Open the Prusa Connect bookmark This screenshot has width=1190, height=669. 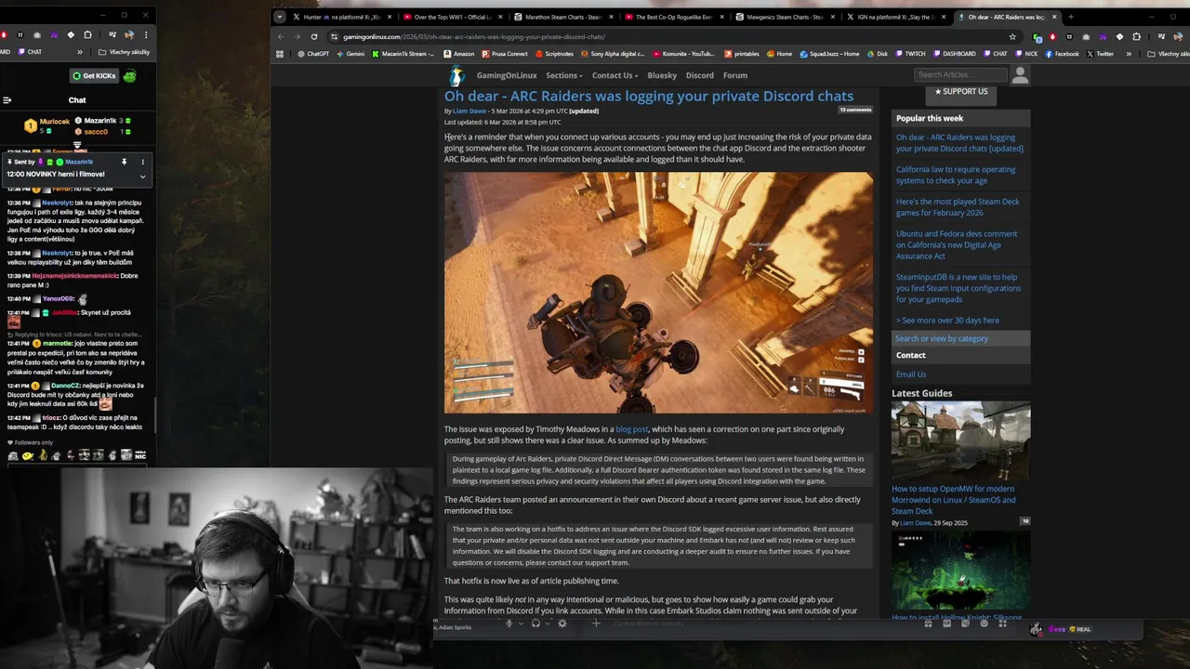[504, 54]
